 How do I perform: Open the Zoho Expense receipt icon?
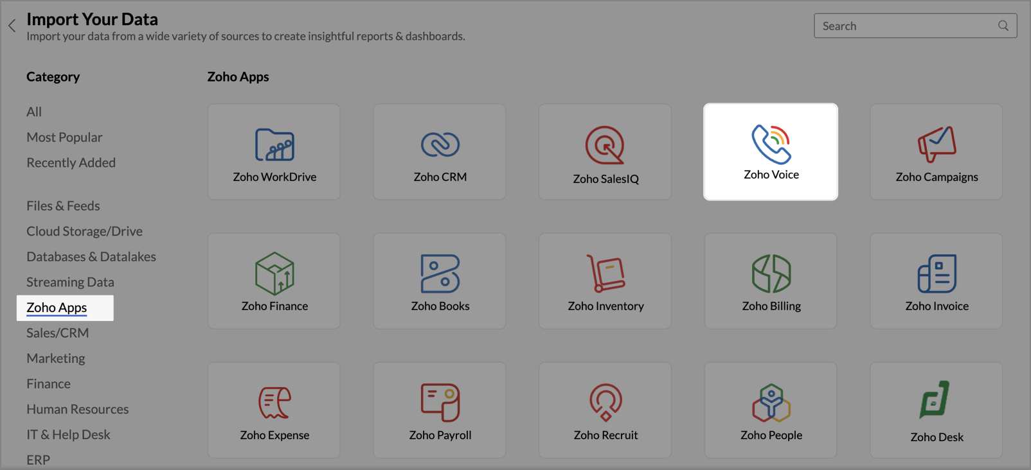click(x=274, y=403)
